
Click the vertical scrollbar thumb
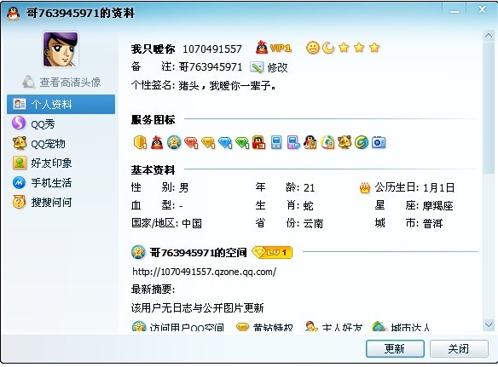(x=489, y=107)
